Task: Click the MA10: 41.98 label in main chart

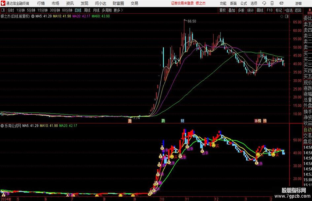Action: pyautogui.click(x=62, y=16)
